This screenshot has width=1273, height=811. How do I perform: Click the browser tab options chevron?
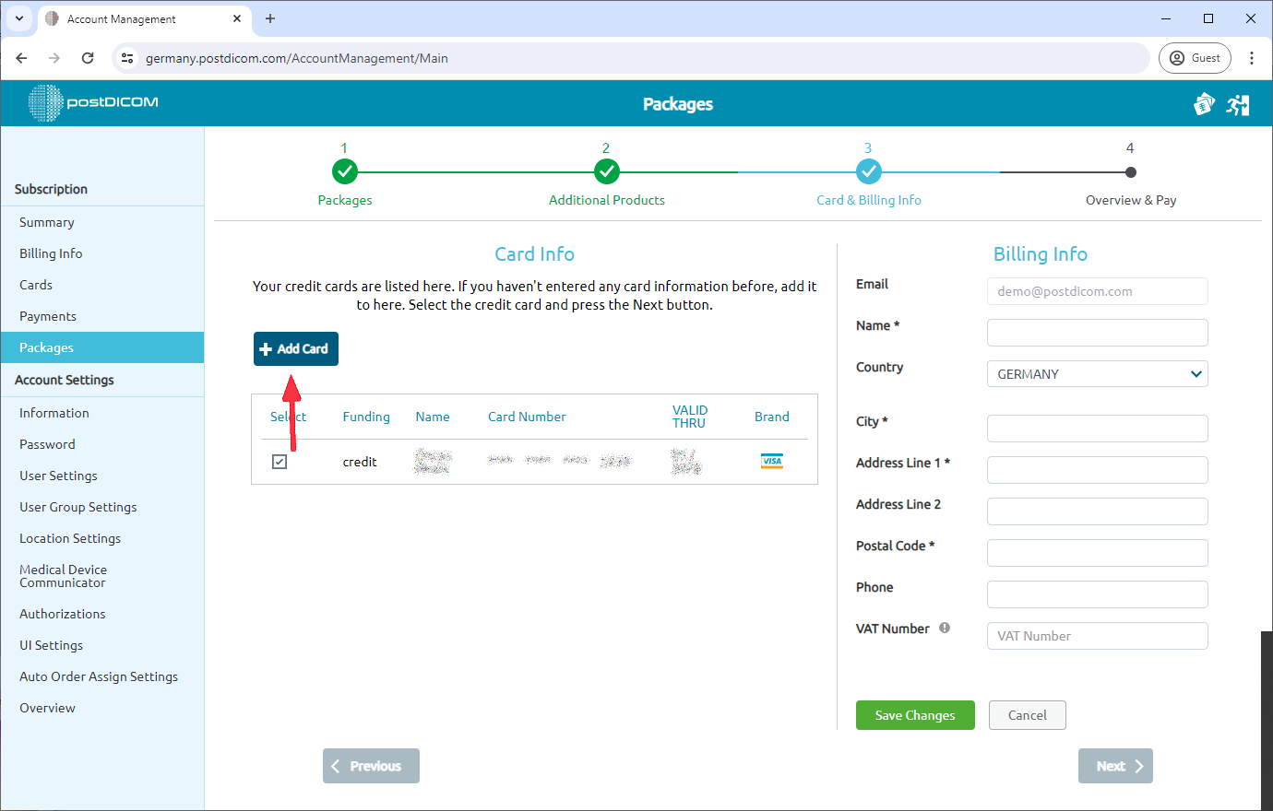[x=18, y=18]
